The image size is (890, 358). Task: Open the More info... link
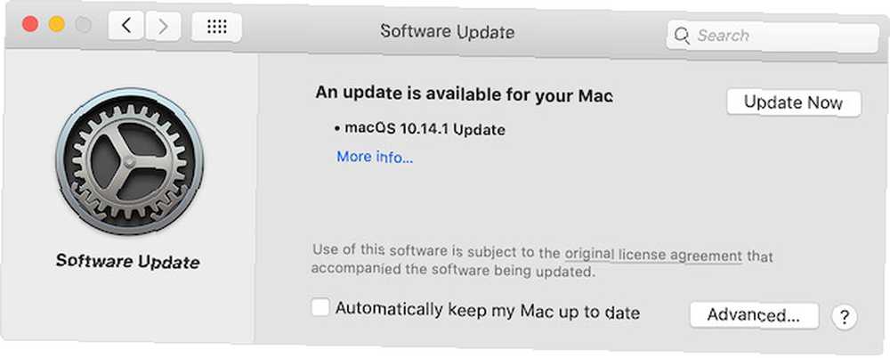[375, 157]
